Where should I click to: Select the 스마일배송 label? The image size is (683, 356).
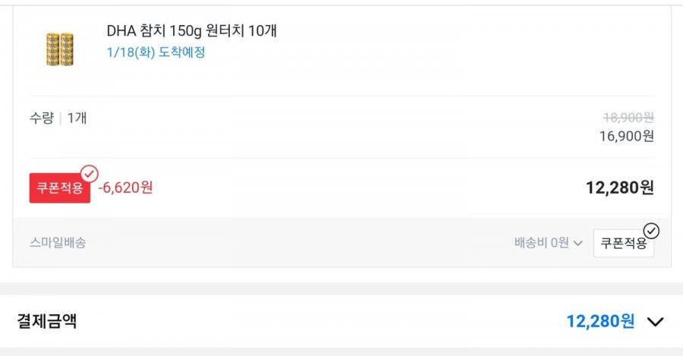pos(58,243)
